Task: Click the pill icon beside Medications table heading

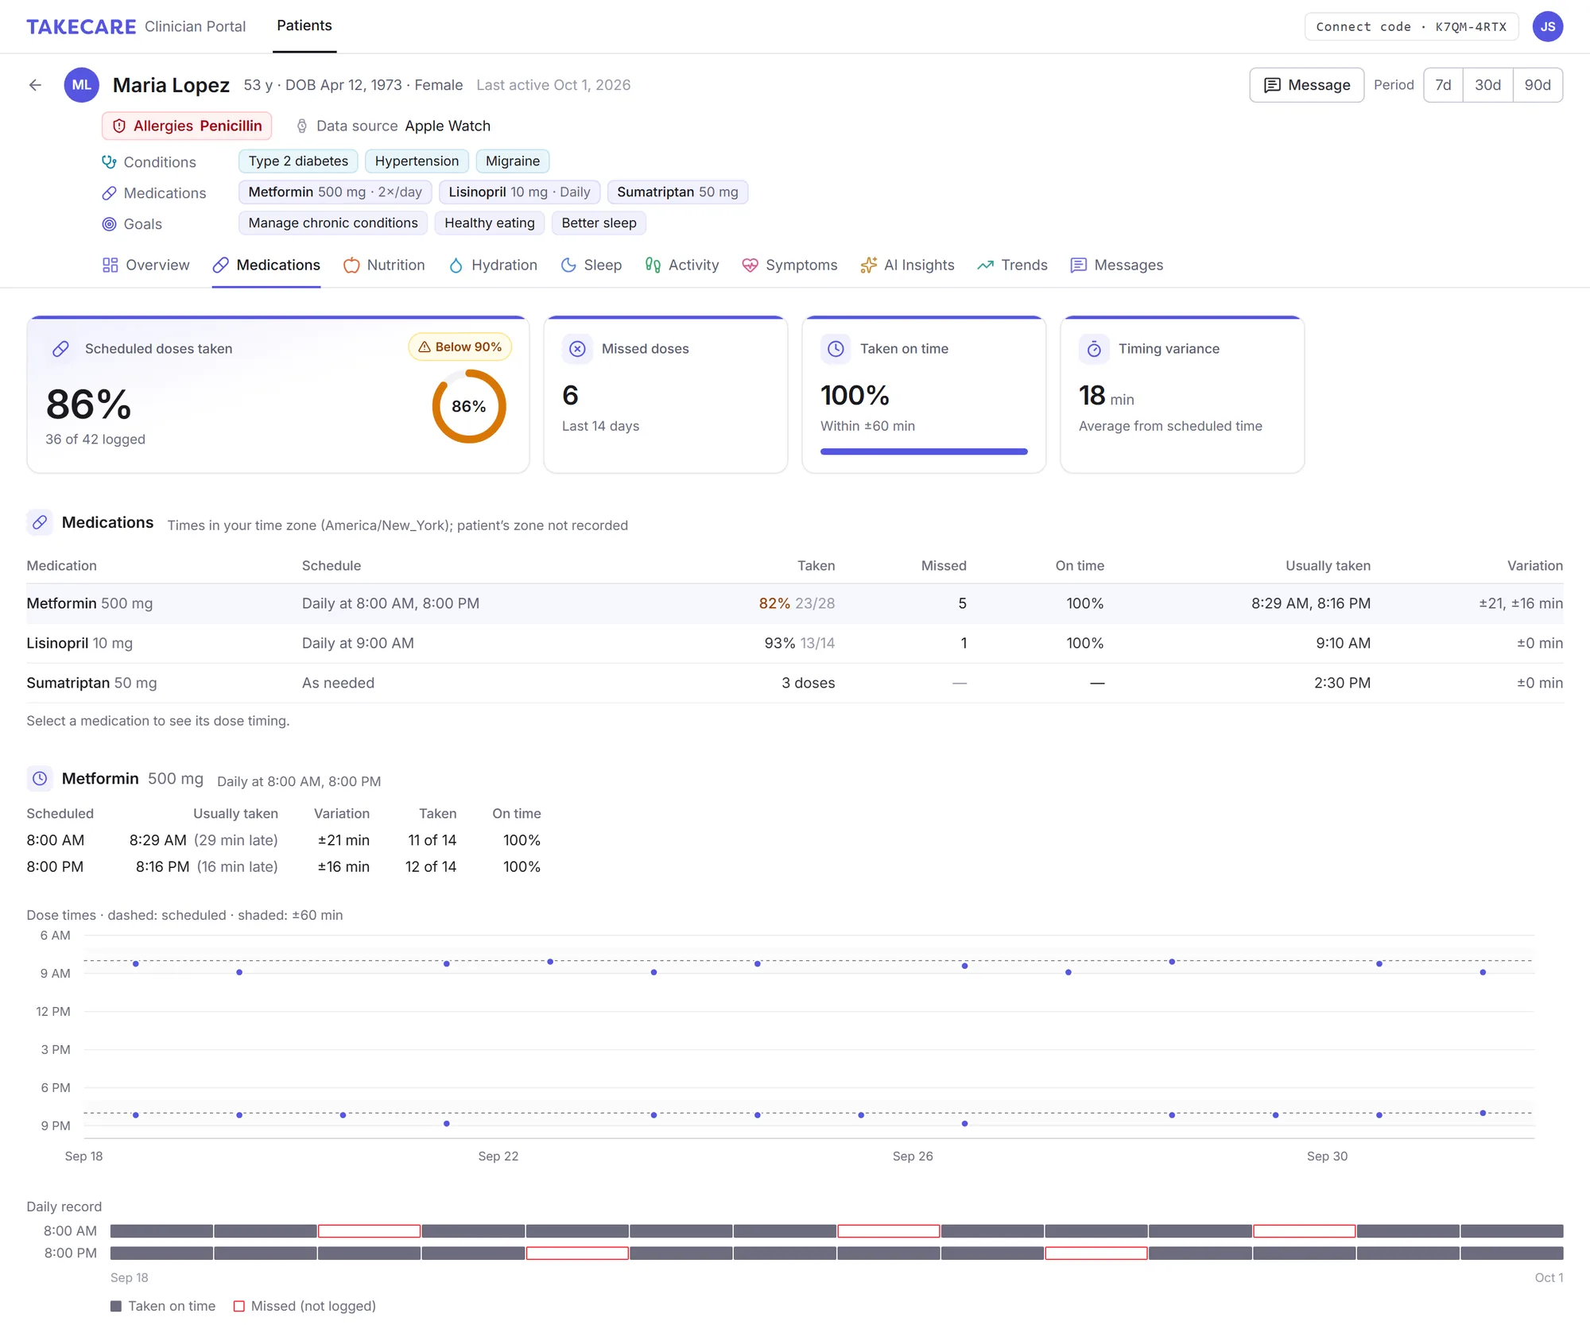Action: pyautogui.click(x=40, y=522)
